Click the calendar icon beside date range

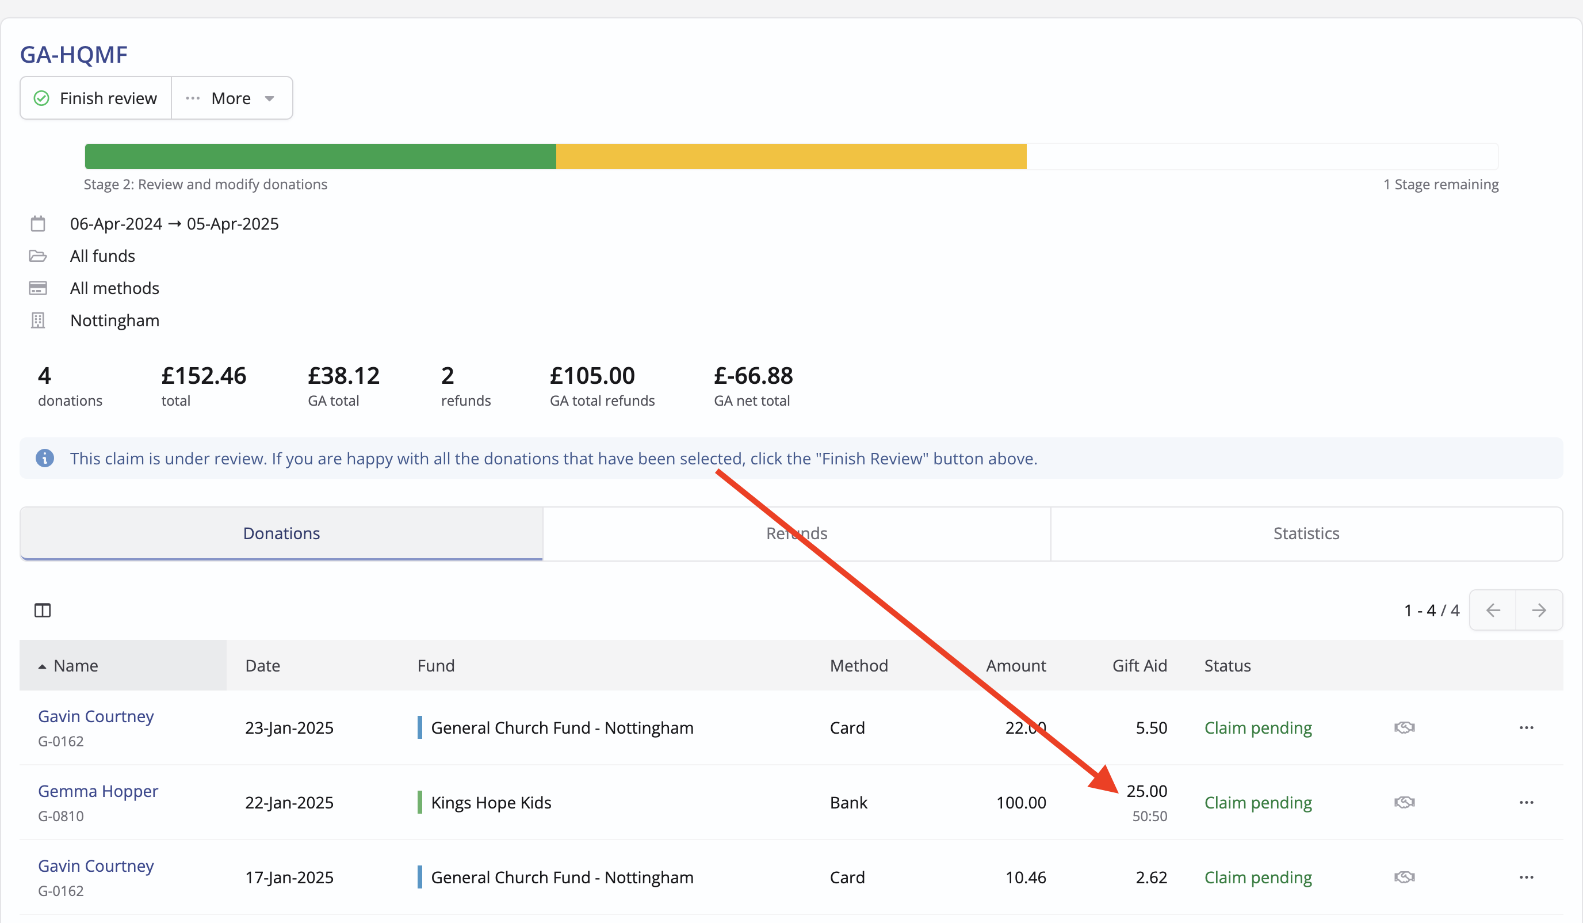pyautogui.click(x=38, y=224)
